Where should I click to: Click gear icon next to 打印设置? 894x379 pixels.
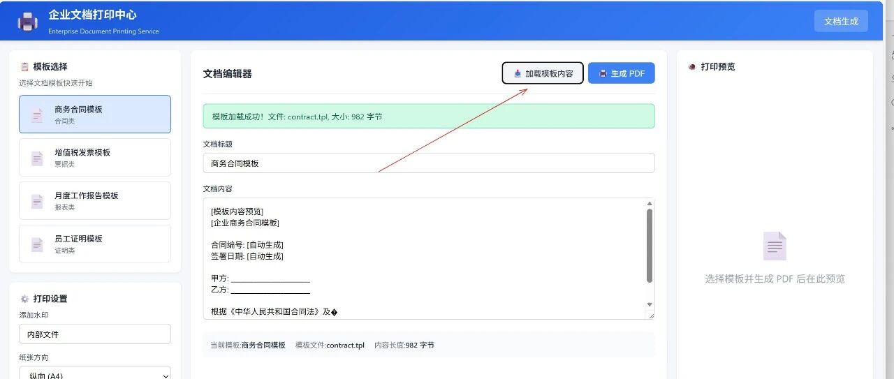[x=24, y=299]
